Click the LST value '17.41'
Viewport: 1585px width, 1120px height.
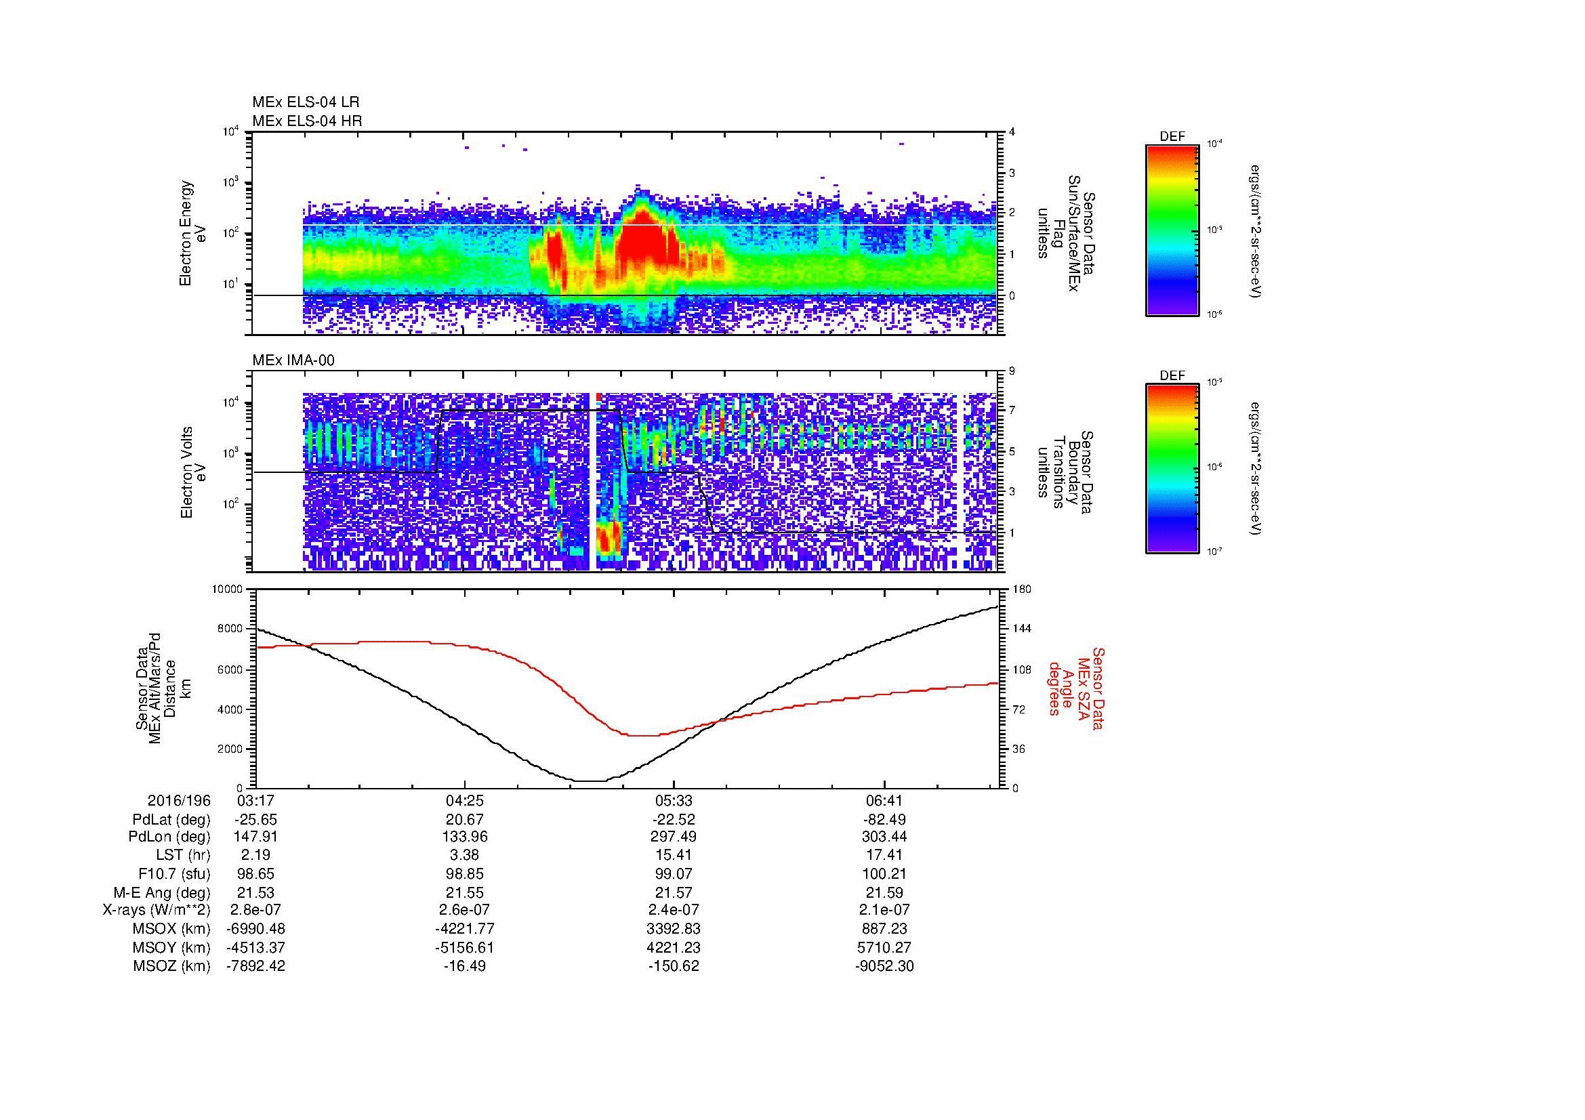884,856
